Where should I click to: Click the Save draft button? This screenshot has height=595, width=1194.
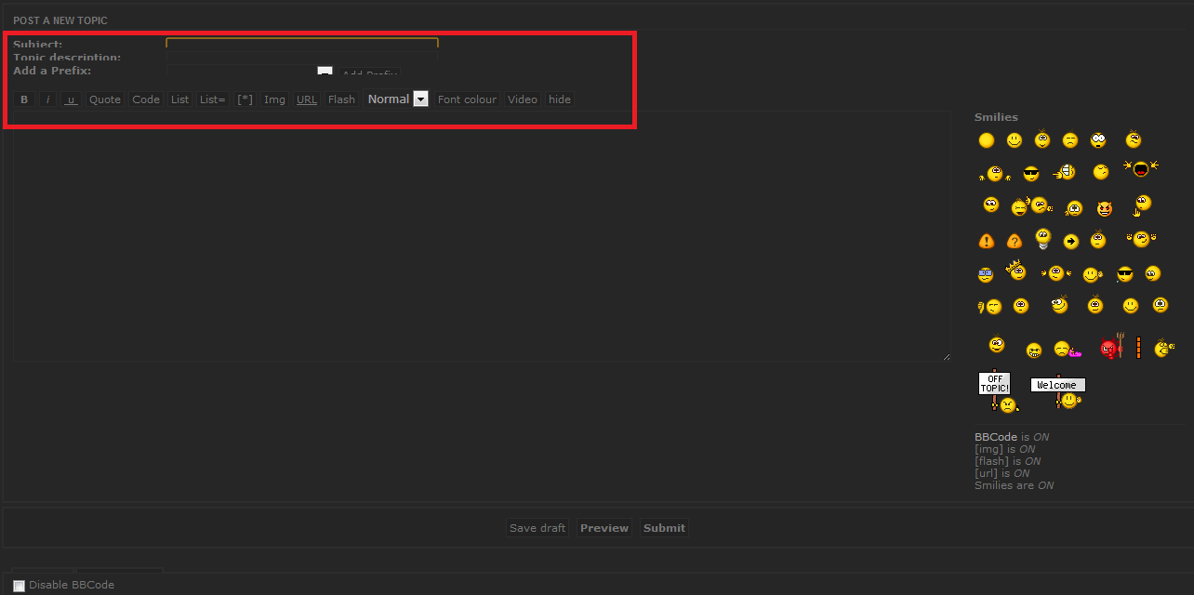537,528
